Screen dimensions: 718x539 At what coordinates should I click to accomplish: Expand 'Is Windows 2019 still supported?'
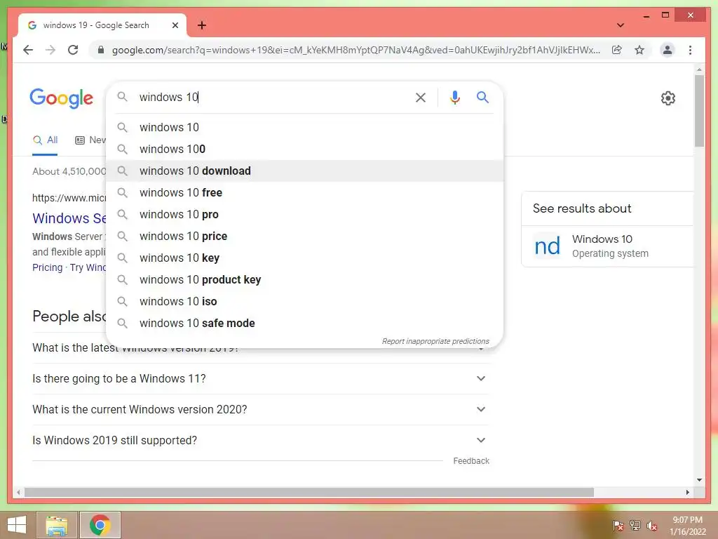pos(261,440)
